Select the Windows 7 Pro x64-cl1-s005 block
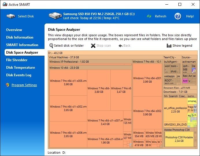 point(68,83)
